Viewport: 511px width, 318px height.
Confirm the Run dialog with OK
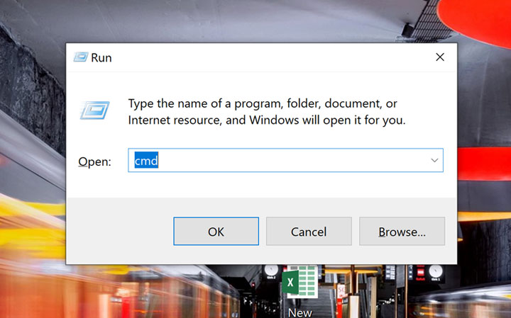pos(216,231)
